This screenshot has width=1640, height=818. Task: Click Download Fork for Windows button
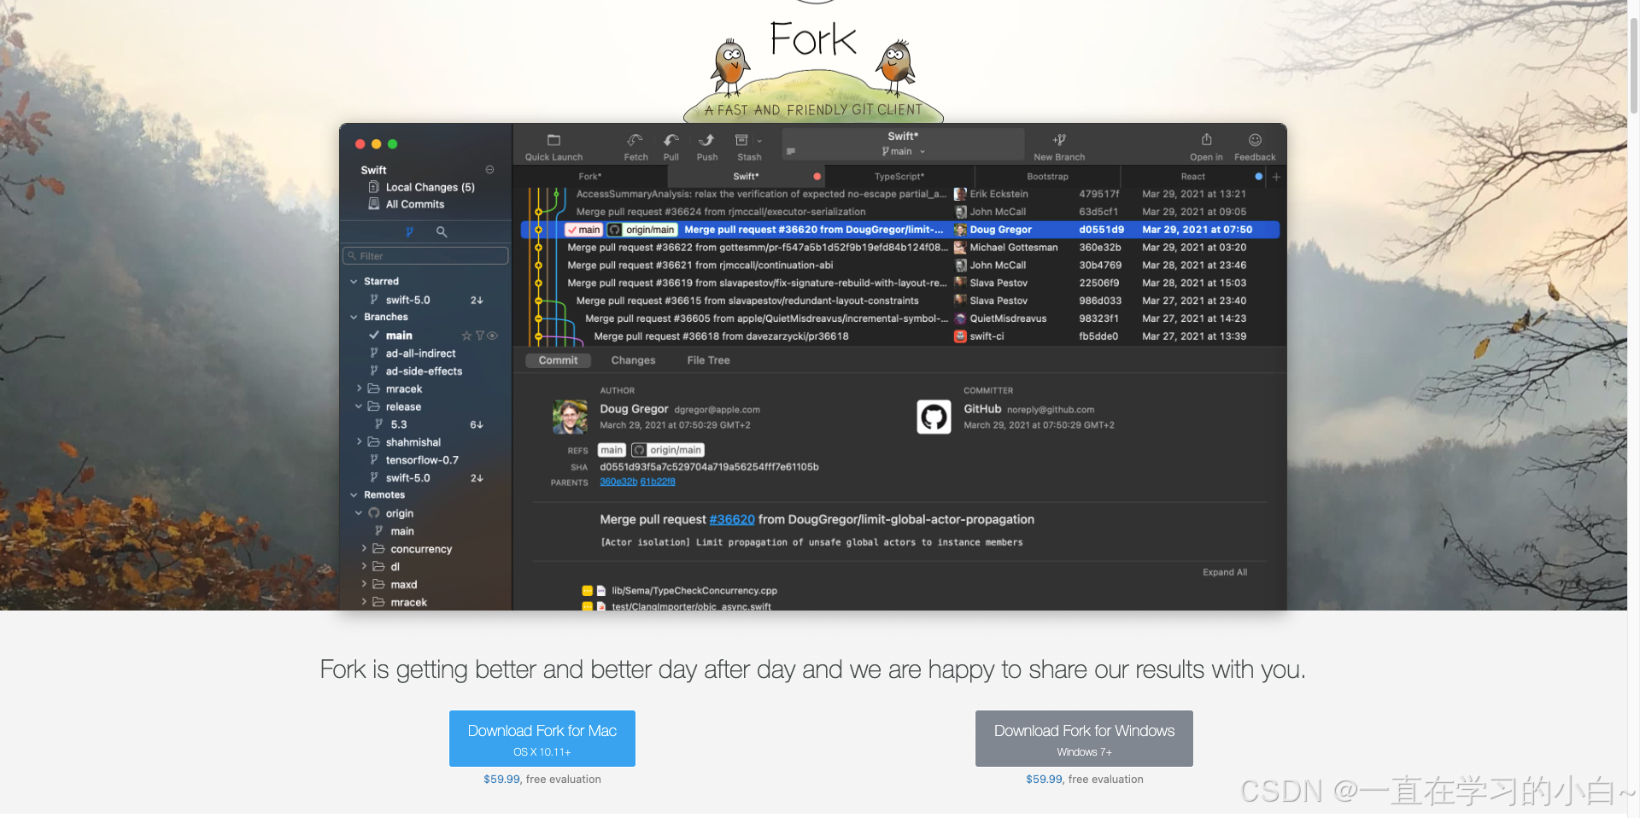click(x=1084, y=739)
